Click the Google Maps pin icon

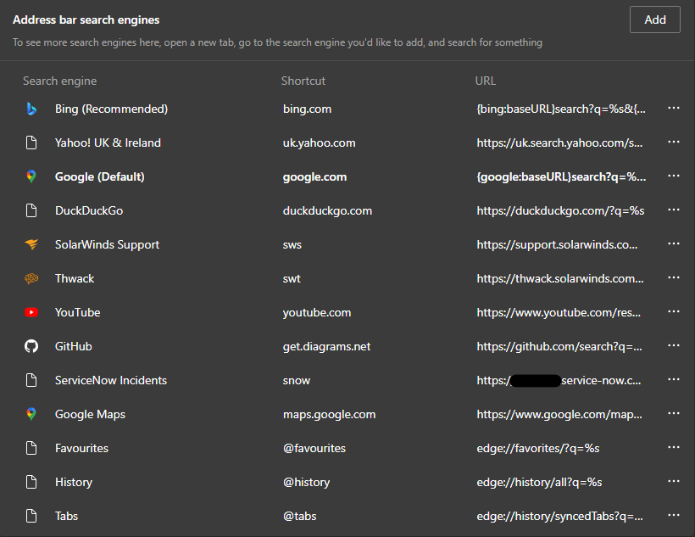[x=31, y=414]
